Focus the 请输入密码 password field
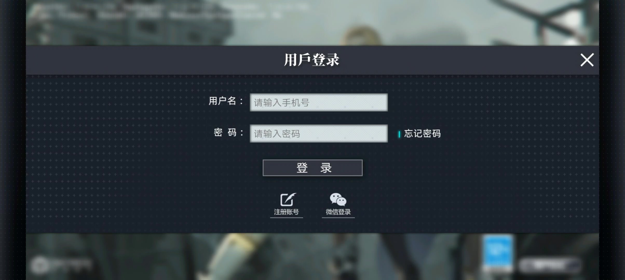 point(319,134)
